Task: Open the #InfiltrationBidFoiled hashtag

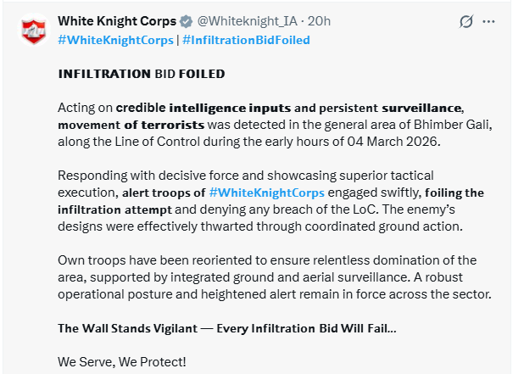Action: pos(246,40)
